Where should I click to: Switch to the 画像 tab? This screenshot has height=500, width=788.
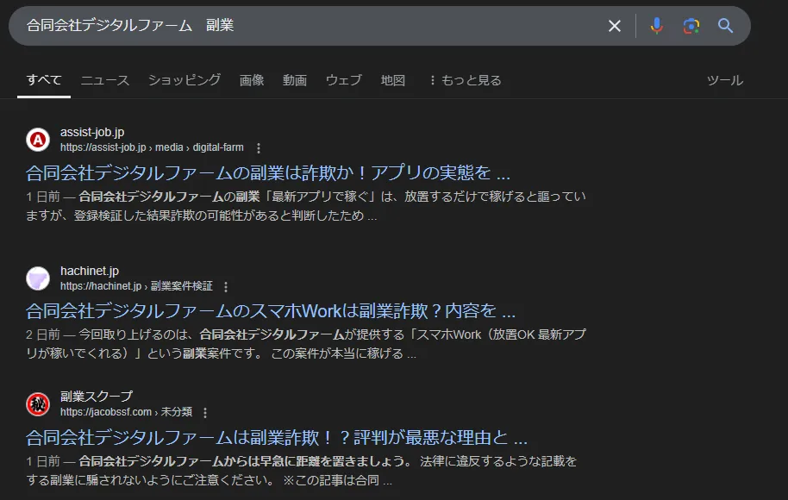tap(252, 80)
